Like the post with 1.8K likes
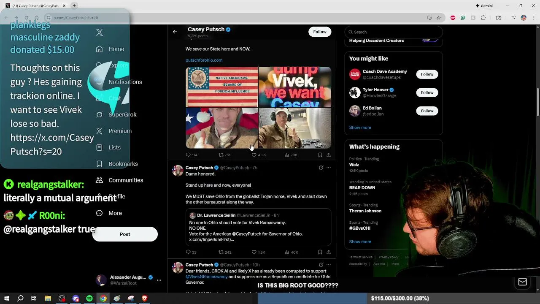Viewport: 540px width, 304px height. (x=259, y=252)
